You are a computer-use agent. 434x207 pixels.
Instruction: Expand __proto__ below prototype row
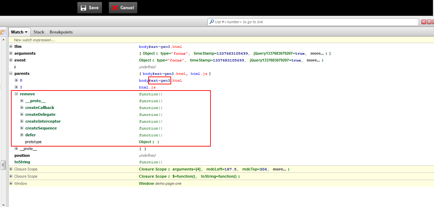(16, 149)
